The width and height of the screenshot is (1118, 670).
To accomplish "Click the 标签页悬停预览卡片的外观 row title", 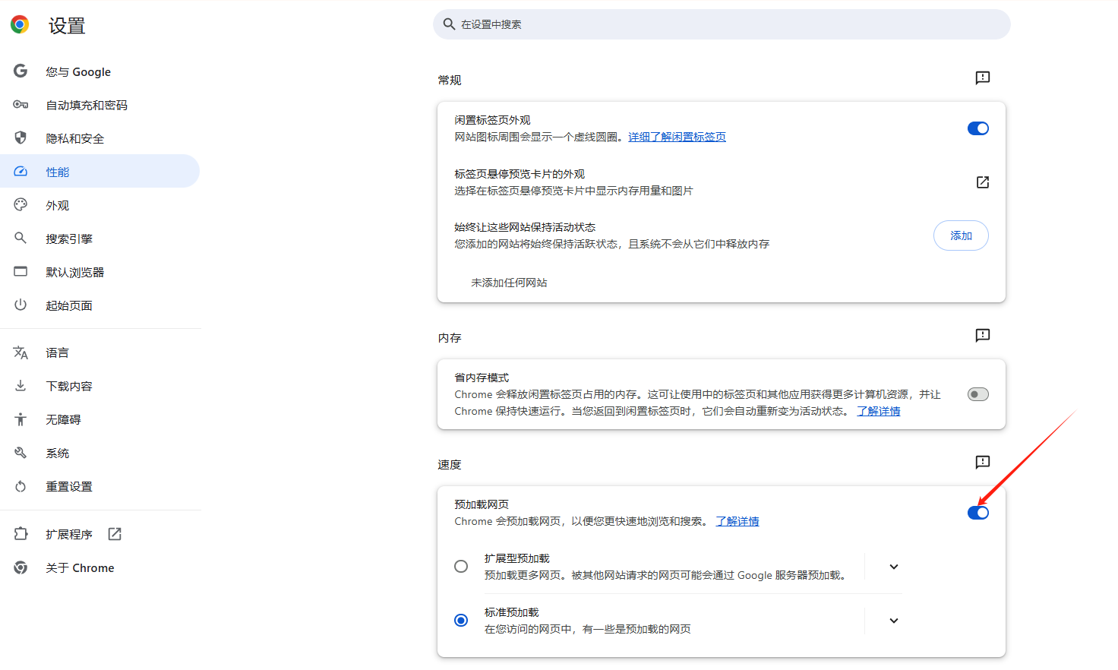I will coord(520,174).
